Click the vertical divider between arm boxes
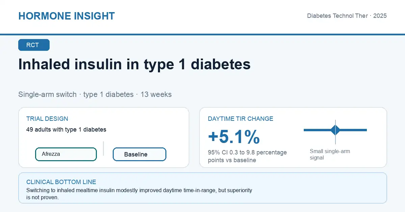 [x=103, y=148]
